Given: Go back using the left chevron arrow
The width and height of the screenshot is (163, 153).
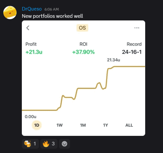Looking at the screenshot, I should [x=28, y=28].
